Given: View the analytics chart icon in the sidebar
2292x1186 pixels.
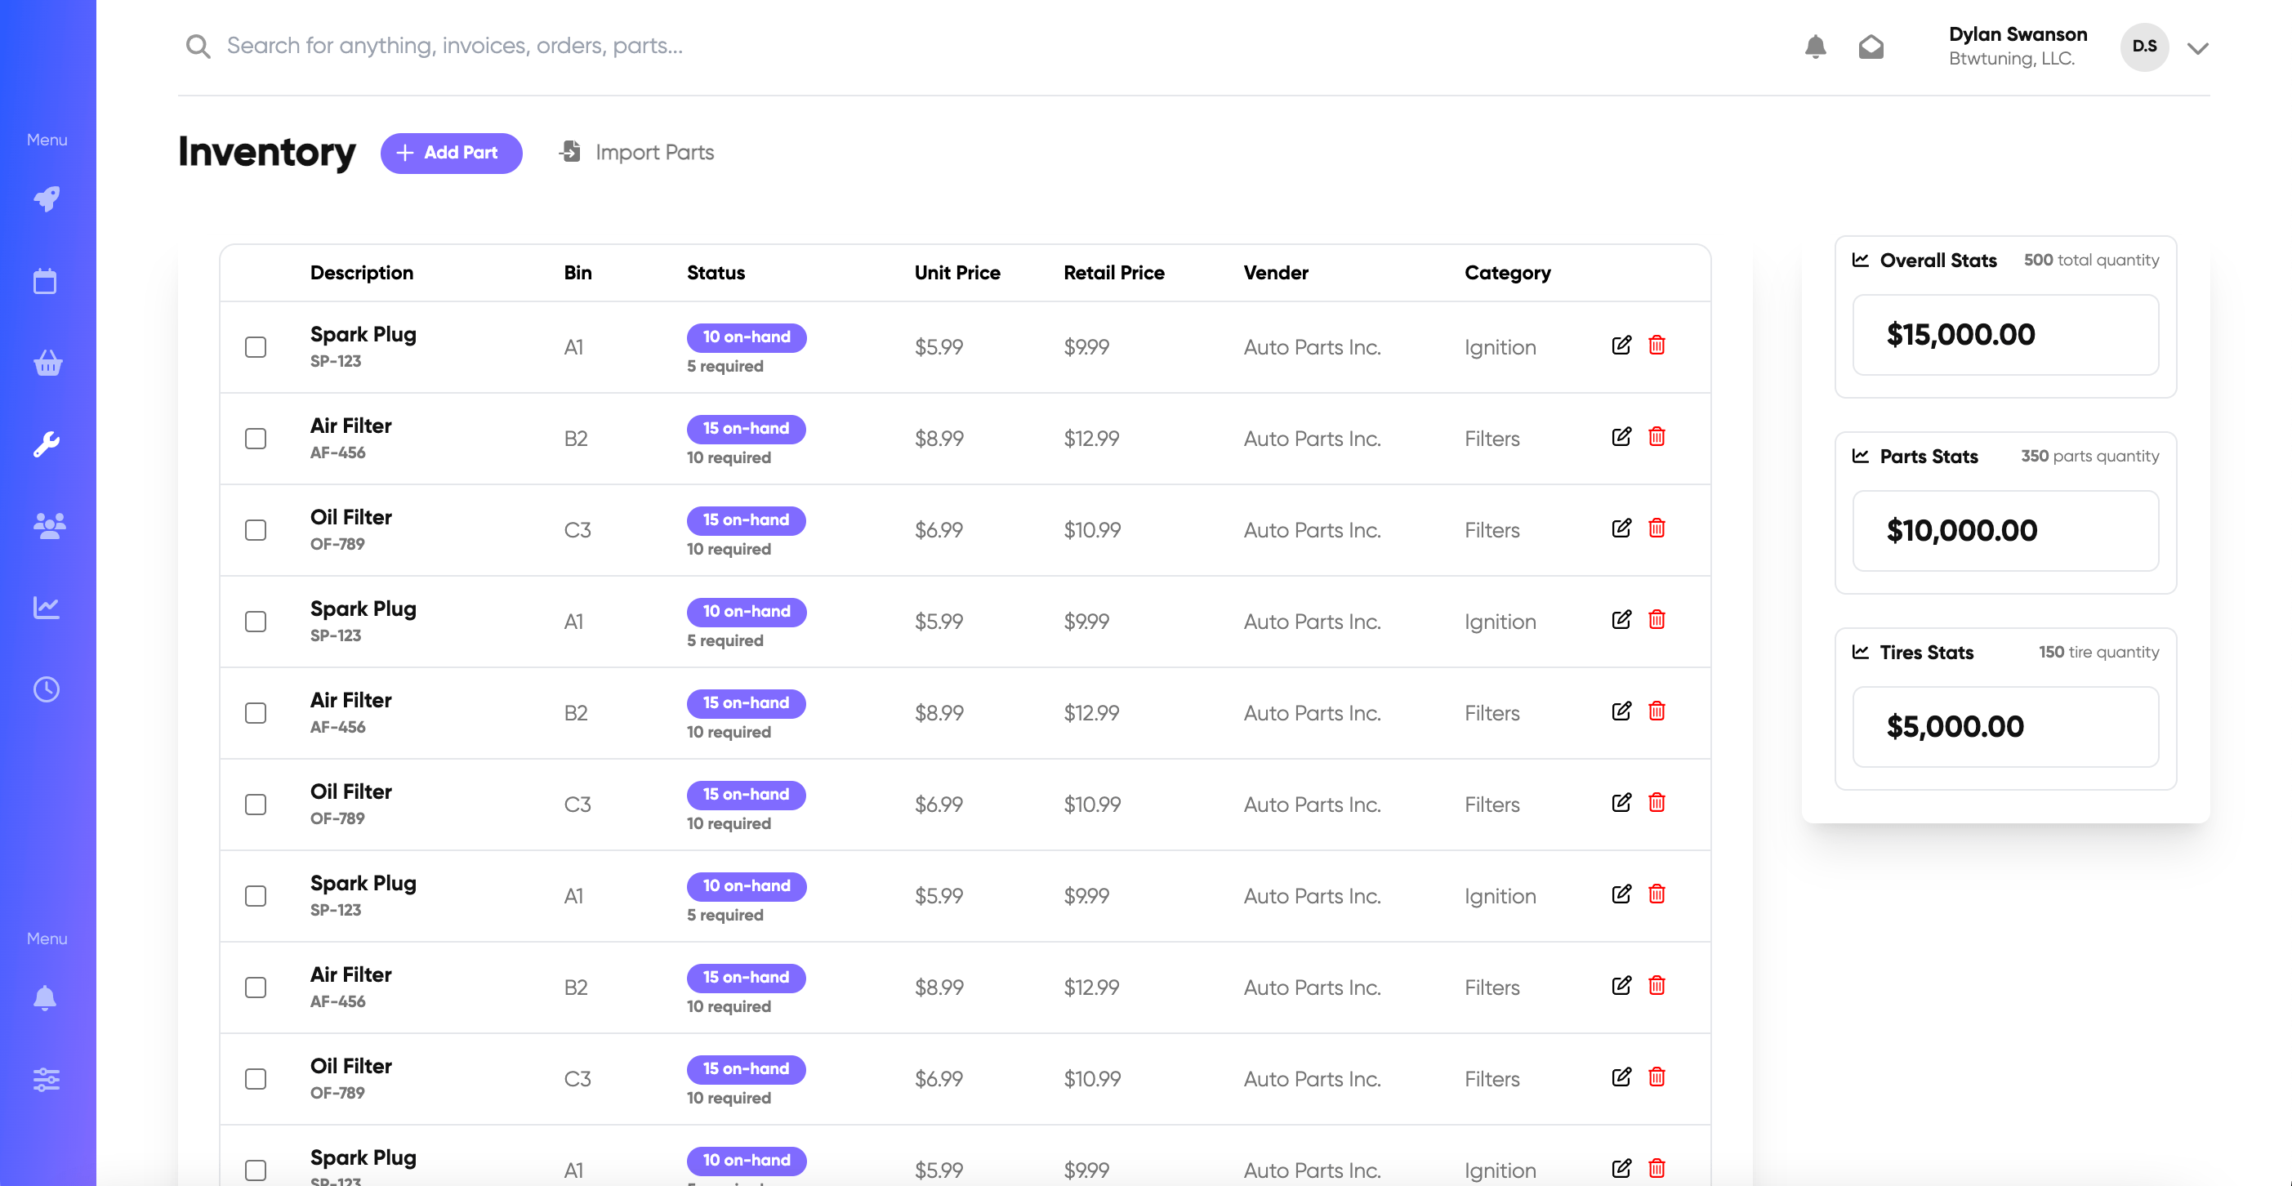Looking at the screenshot, I should coord(48,607).
